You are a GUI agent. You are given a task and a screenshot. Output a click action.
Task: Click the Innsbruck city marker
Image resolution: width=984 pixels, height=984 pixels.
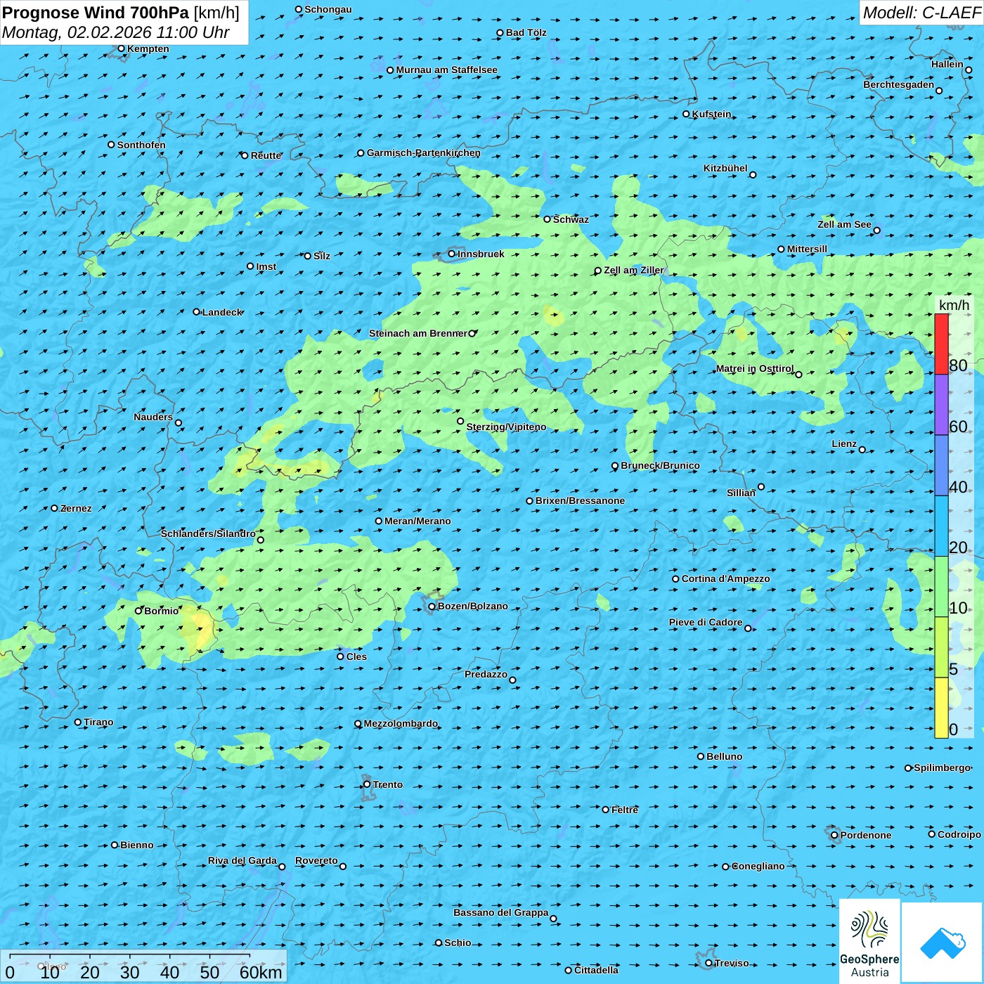[x=452, y=254]
